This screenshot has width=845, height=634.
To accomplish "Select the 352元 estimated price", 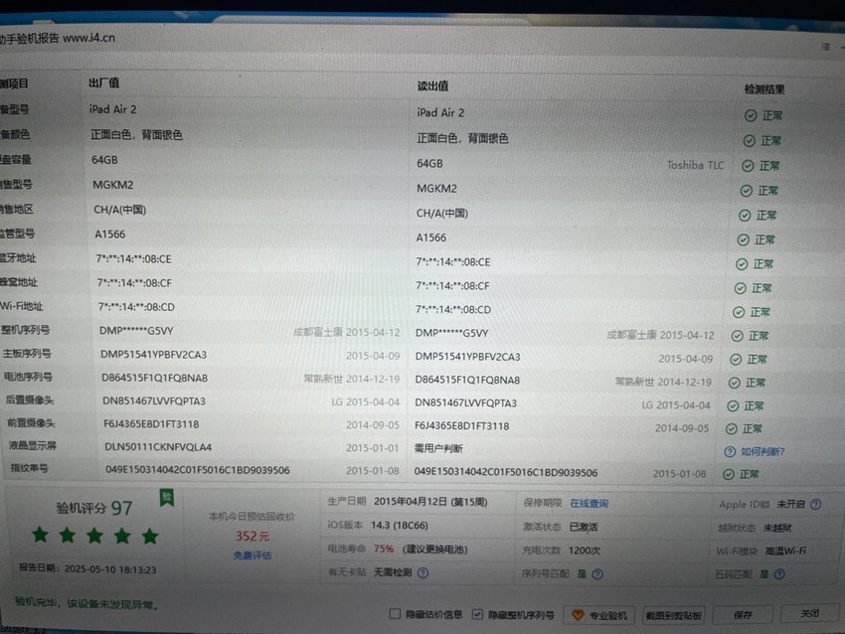I will pos(253,536).
